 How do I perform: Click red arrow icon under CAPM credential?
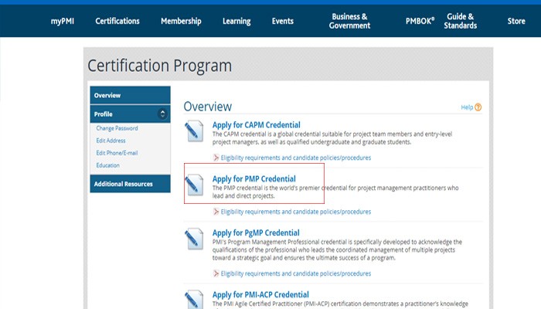click(x=216, y=158)
